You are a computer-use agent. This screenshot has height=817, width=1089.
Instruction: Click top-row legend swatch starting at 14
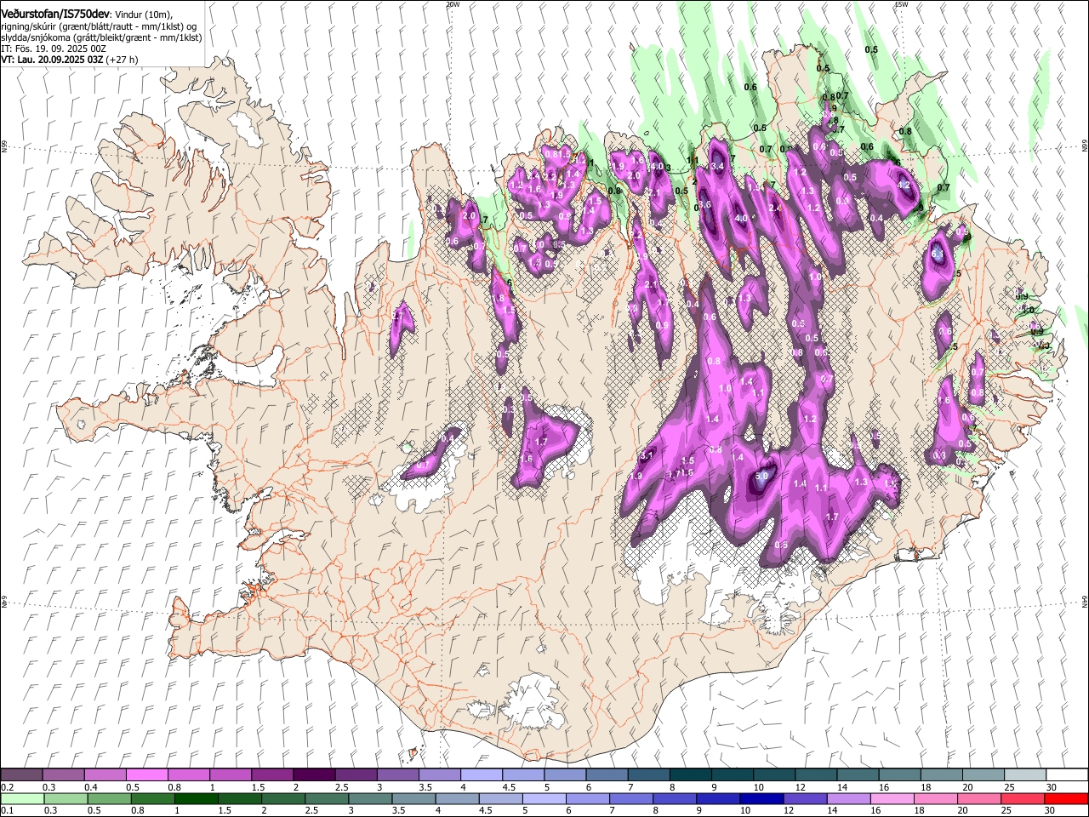click(x=857, y=774)
